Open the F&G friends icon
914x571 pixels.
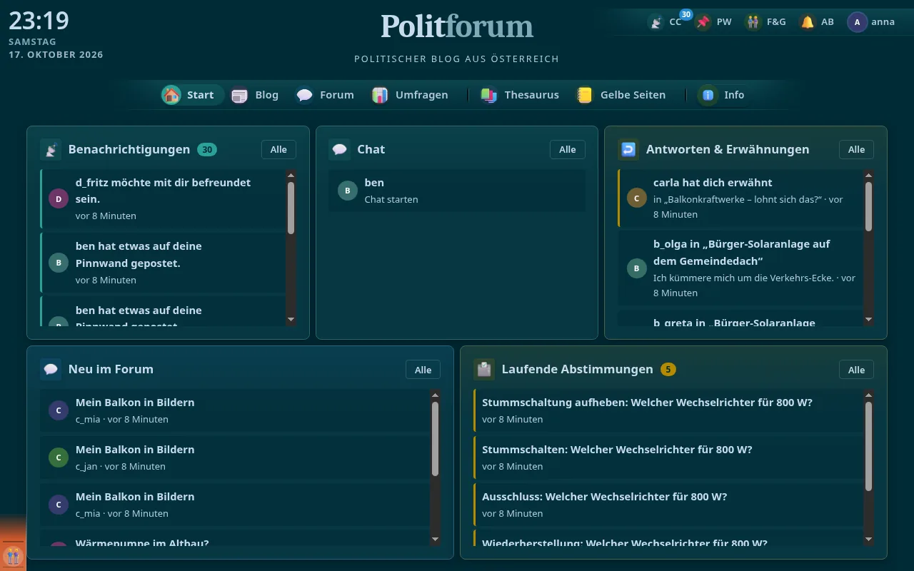click(753, 22)
